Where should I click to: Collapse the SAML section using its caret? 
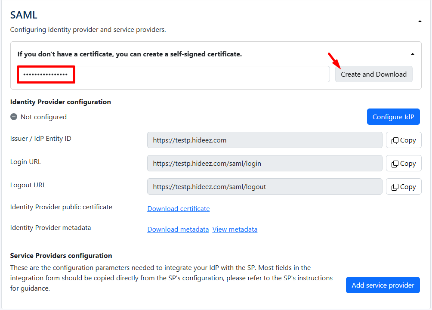(x=420, y=21)
